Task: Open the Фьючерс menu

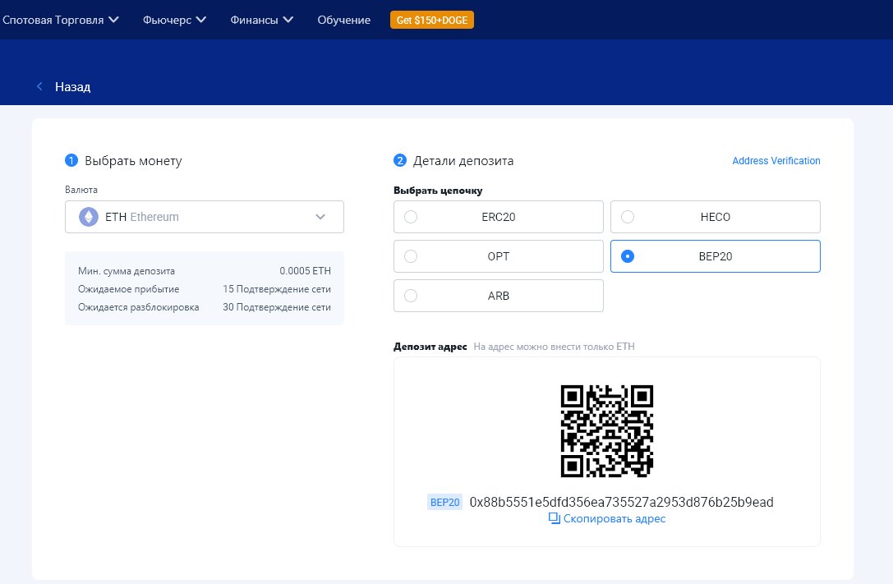Action: tap(174, 20)
